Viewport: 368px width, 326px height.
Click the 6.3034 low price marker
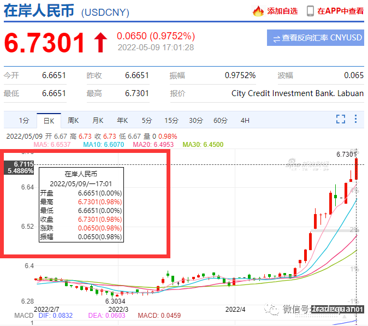click(115, 301)
